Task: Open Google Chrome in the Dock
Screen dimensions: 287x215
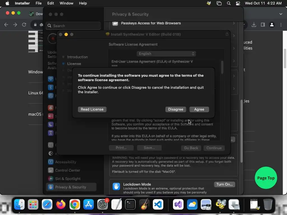Action: point(75,204)
